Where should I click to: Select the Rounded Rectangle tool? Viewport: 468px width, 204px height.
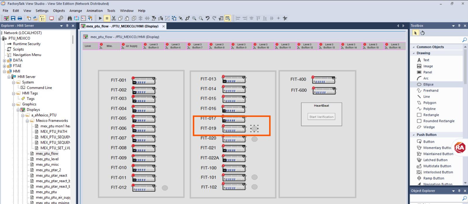pyautogui.click(x=439, y=121)
